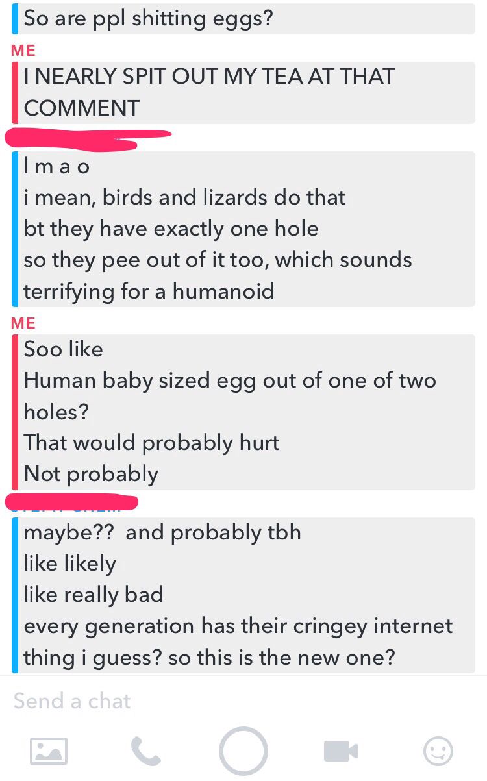Open the emoji sticker picker
Image resolution: width=487 pixels, height=781 pixels.
(x=438, y=751)
